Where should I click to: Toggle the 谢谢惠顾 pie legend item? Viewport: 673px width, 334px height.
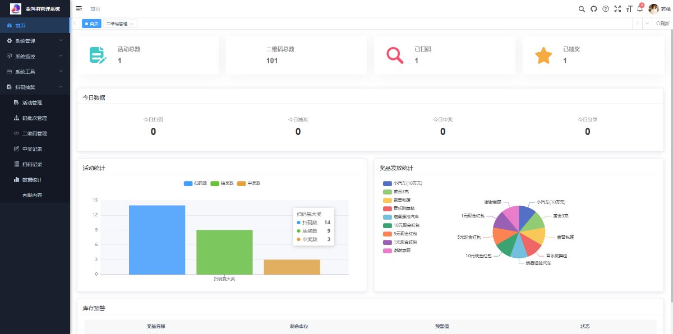[x=397, y=250]
